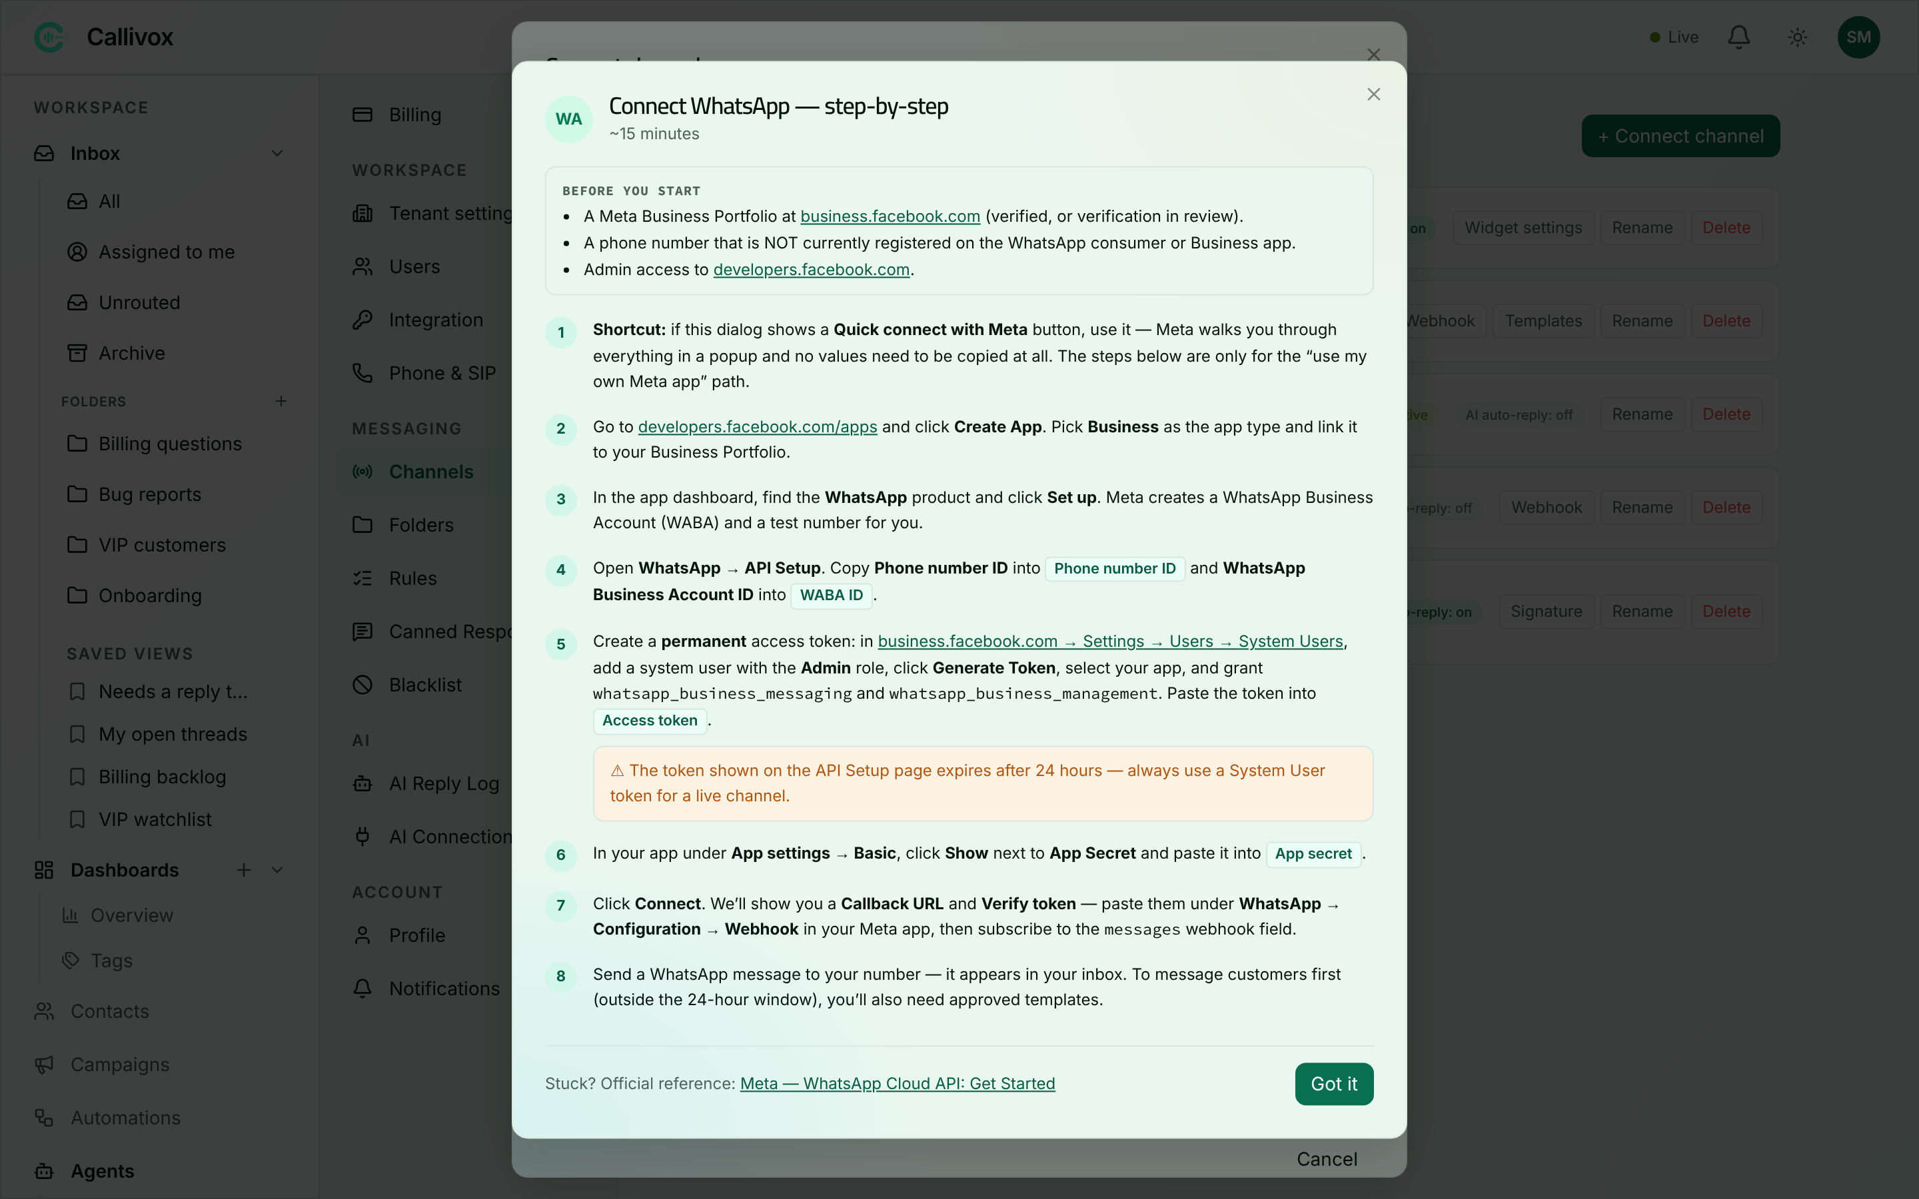The image size is (1919, 1199).
Task: Close the Connect channel dialog behind
Action: (1373, 54)
